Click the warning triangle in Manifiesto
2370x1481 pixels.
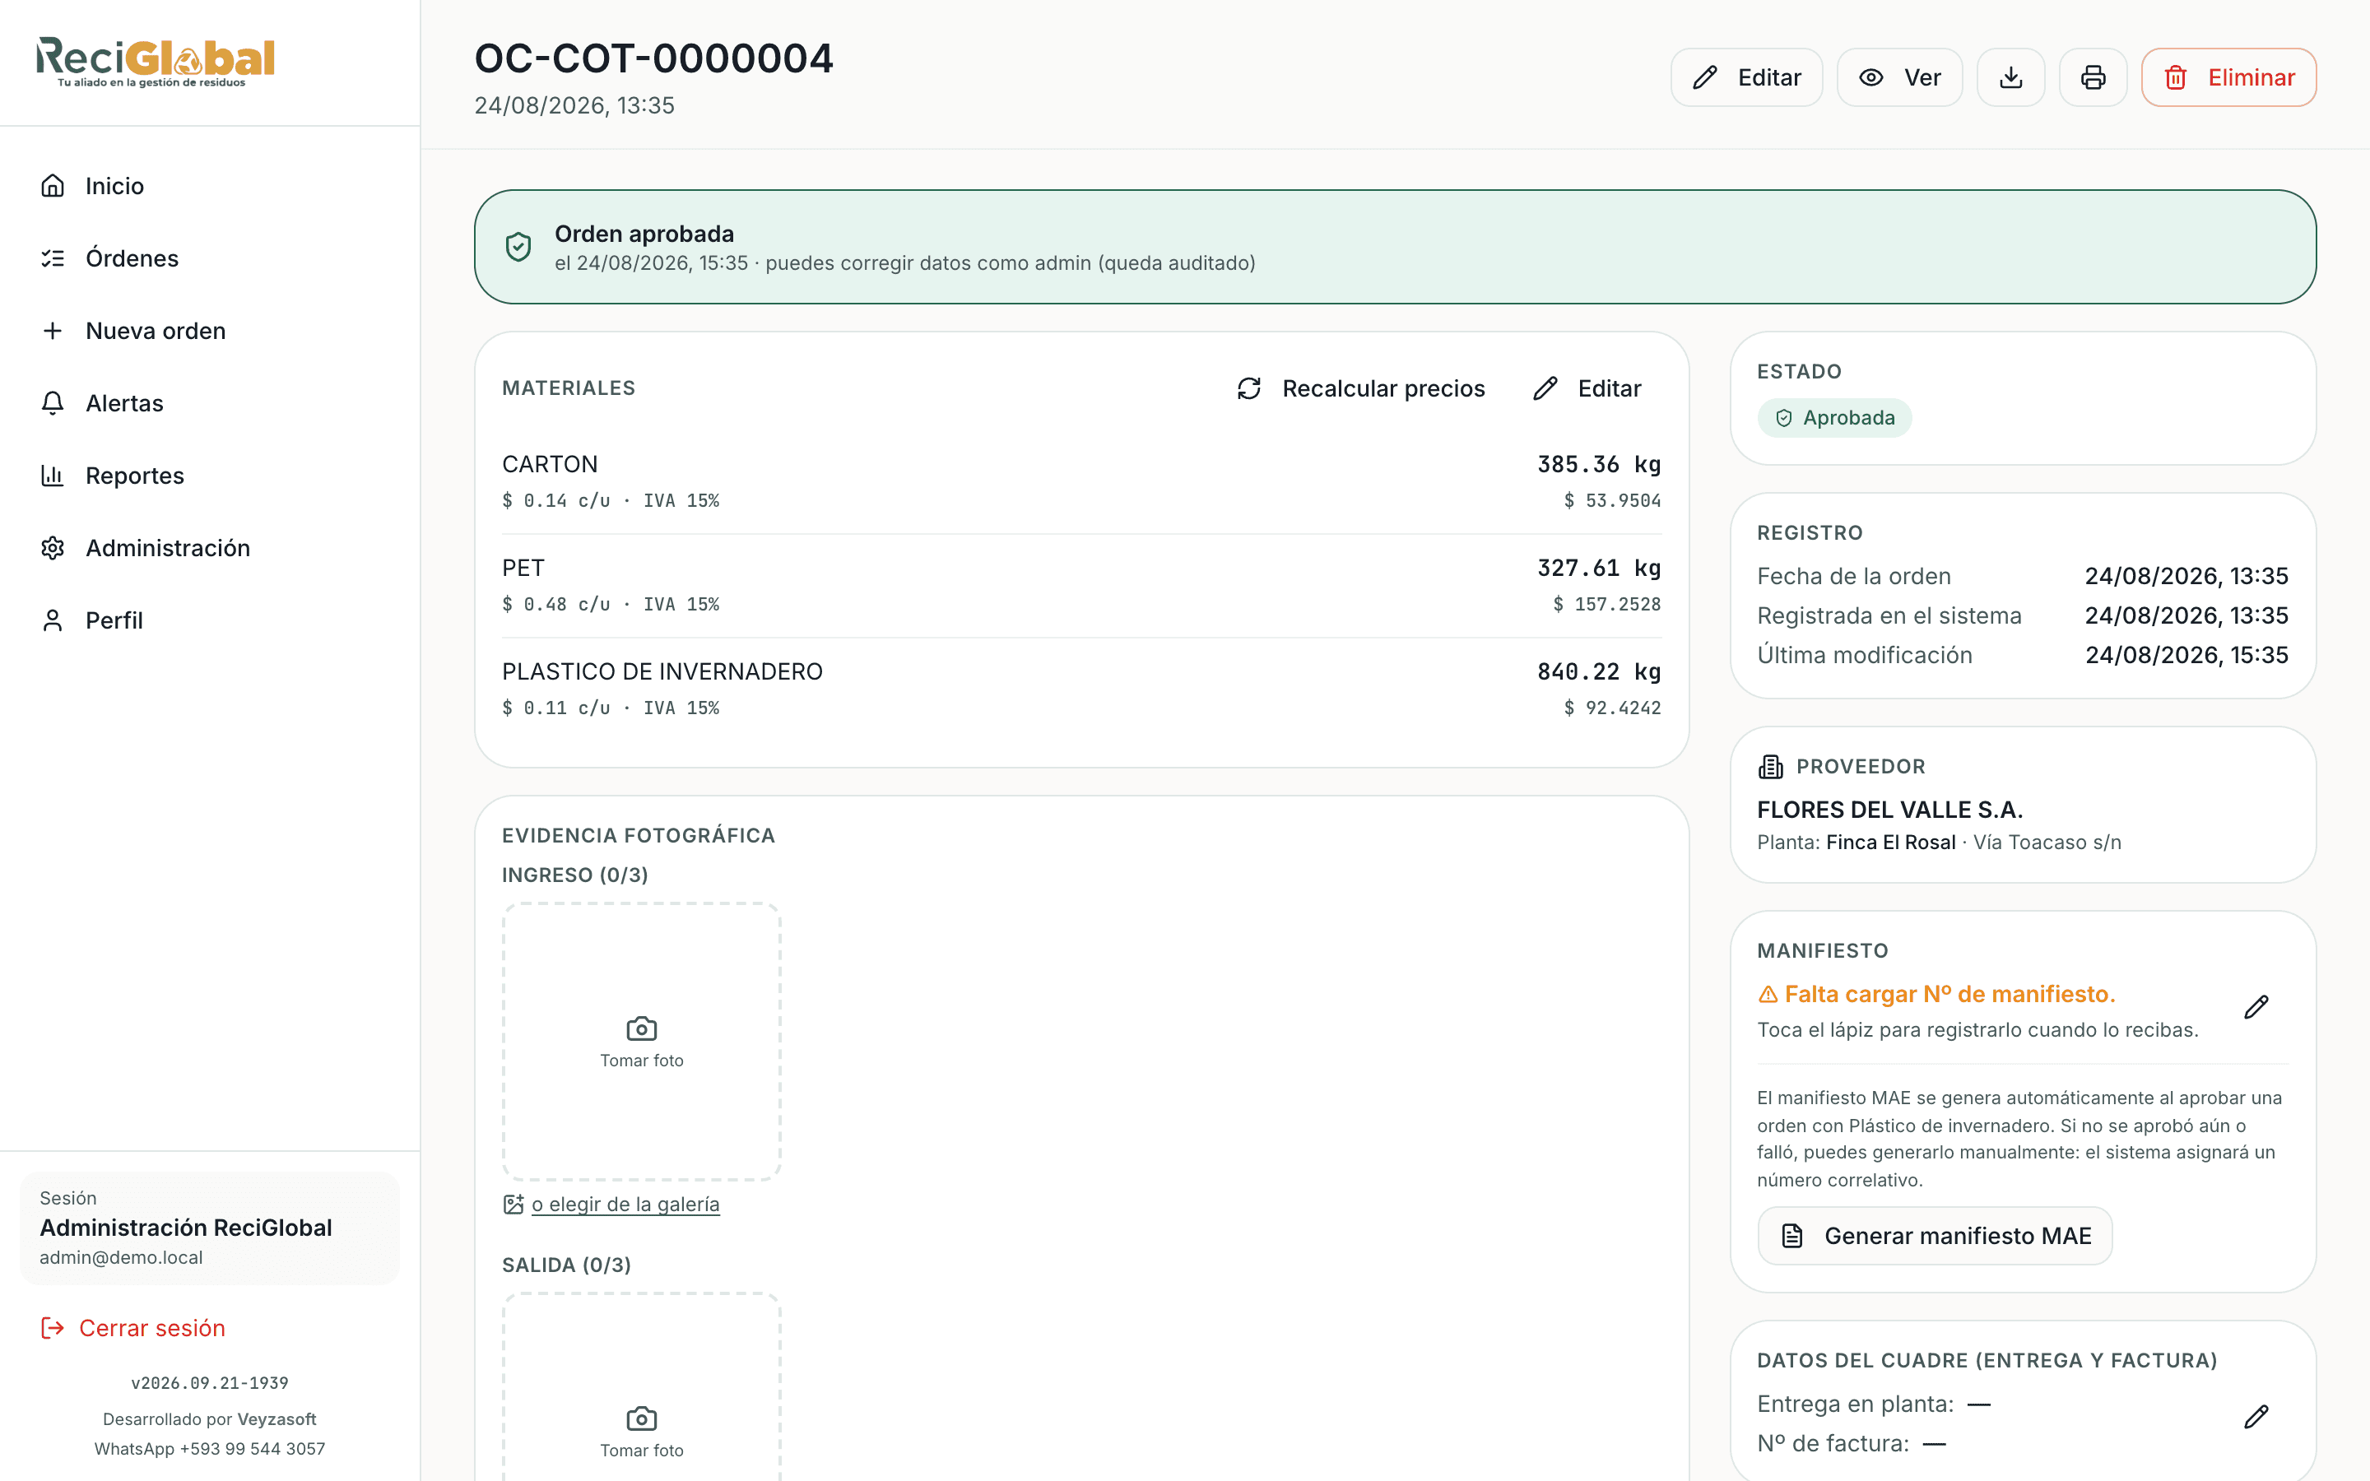coord(1768,996)
